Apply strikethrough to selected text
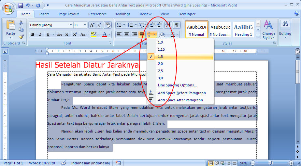This screenshot has width=301, height=166. tap(60, 34)
